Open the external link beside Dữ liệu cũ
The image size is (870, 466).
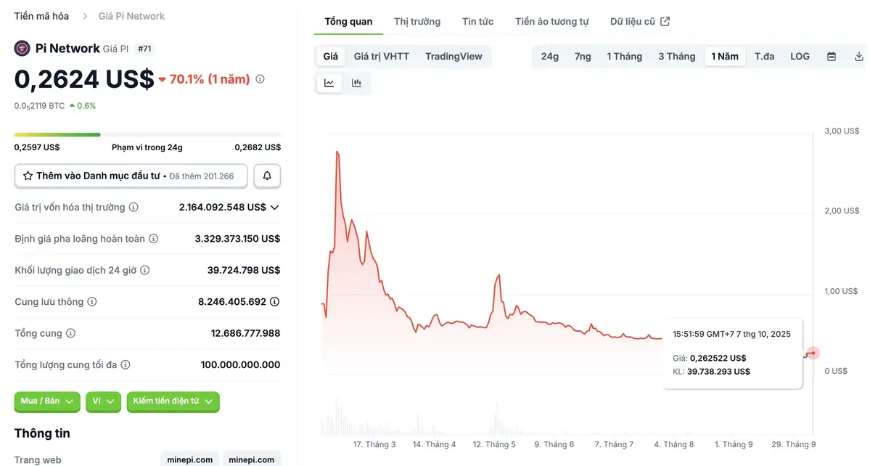pos(665,20)
